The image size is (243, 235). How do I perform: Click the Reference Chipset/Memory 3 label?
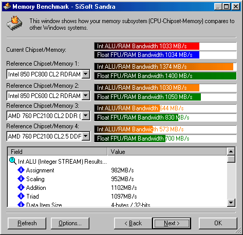pyautogui.click(x=43, y=106)
